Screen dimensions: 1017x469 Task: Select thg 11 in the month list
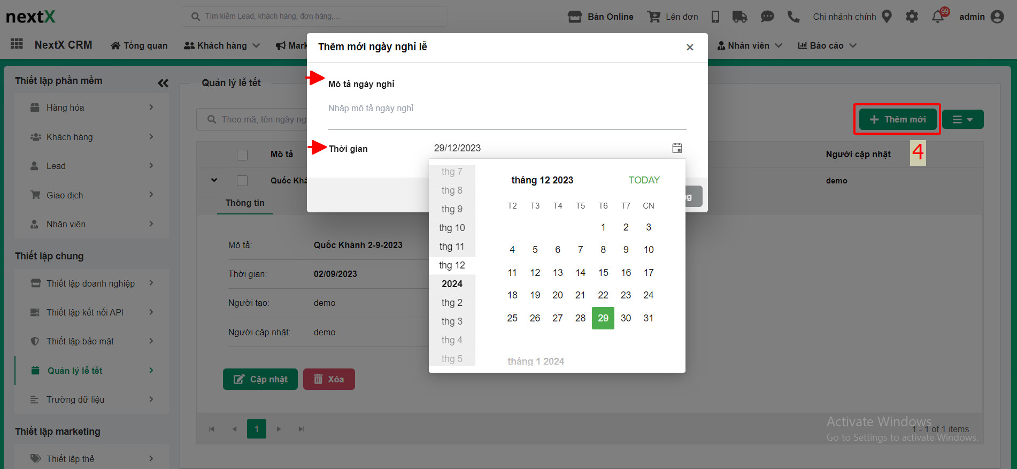pyautogui.click(x=452, y=247)
